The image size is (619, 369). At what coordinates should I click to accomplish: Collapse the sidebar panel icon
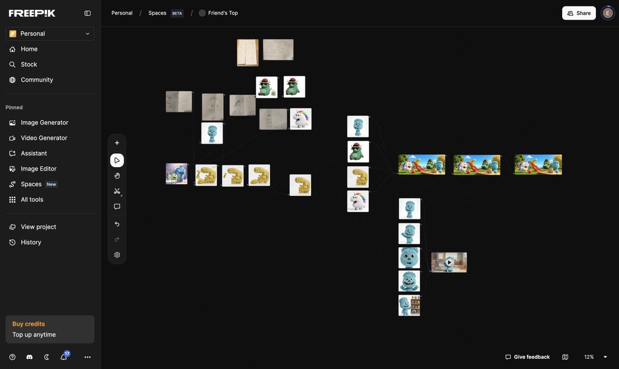coord(88,13)
